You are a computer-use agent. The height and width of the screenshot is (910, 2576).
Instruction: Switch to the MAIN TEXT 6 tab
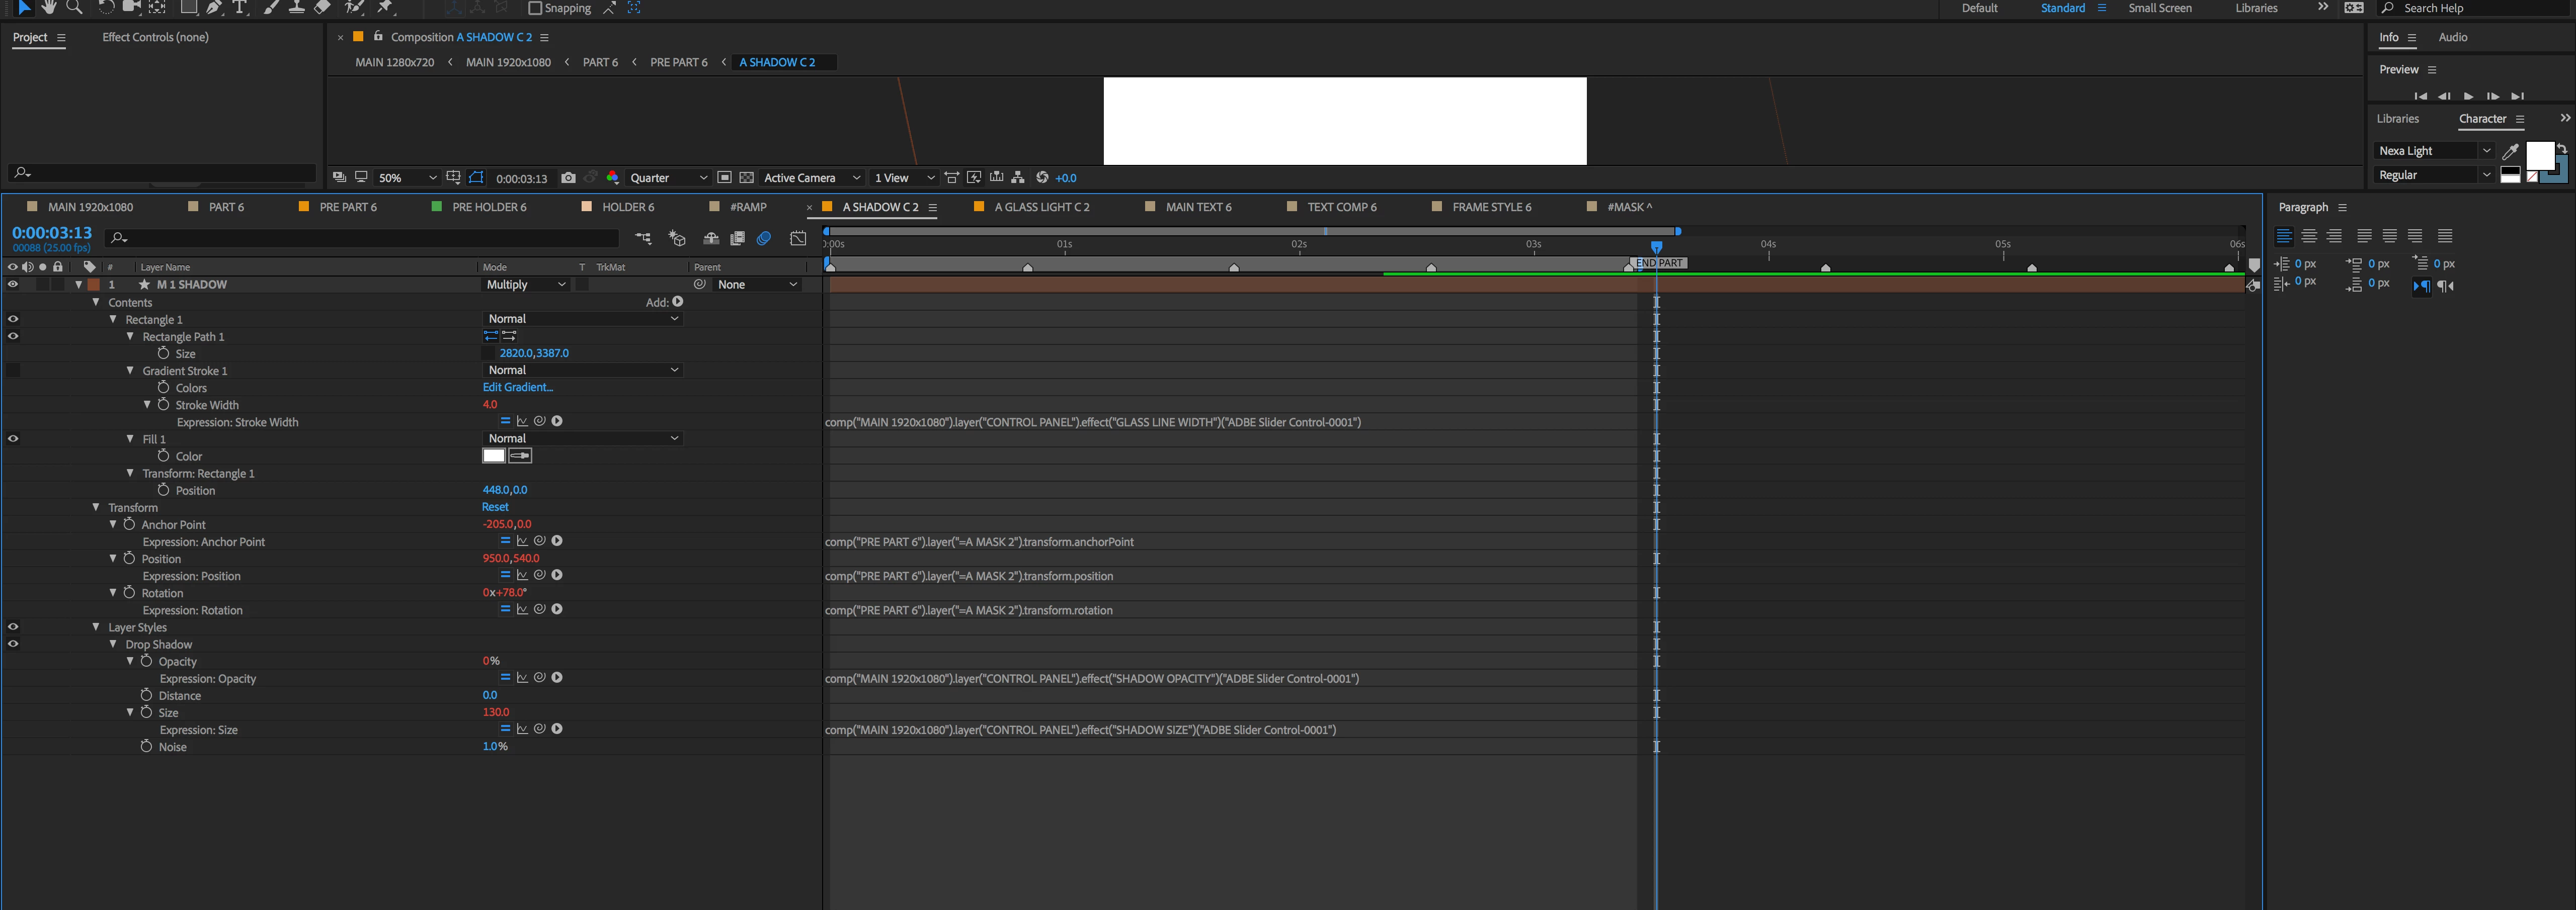[1198, 207]
